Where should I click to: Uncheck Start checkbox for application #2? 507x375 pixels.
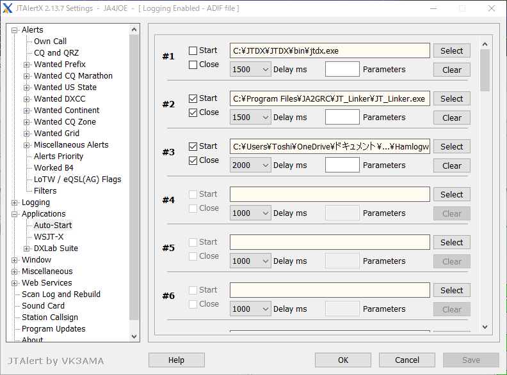193,98
